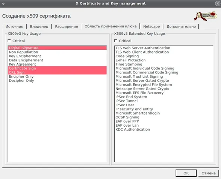Confirm with the OK button
This screenshot has width=221, height=179.
tap(186, 173)
